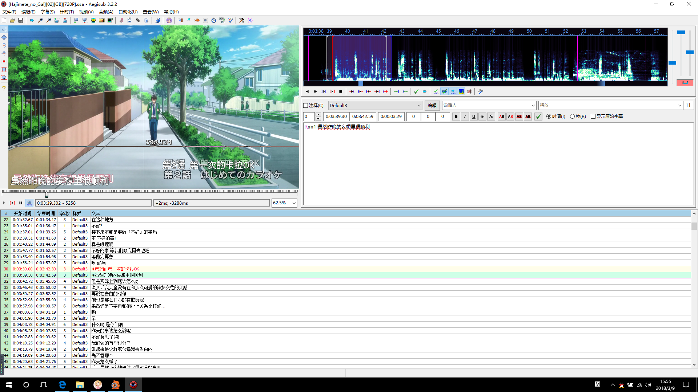
Task: Apply italic with the I button
Action: [465, 117]
